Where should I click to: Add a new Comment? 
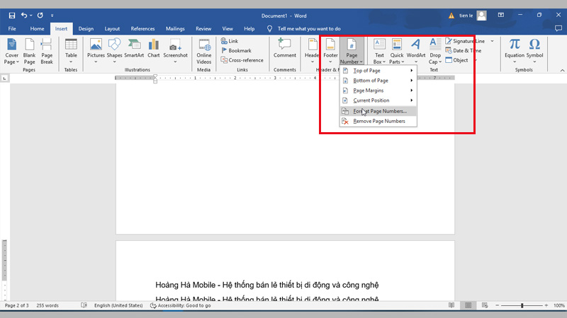285,48
